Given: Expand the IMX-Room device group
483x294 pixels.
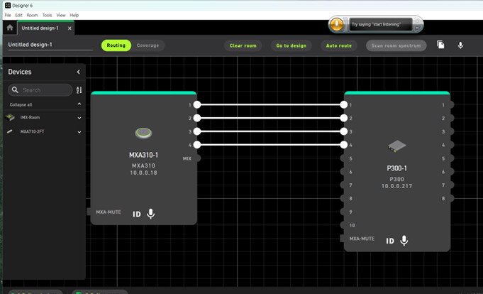Looking at the screenshot, I should 79,118.
